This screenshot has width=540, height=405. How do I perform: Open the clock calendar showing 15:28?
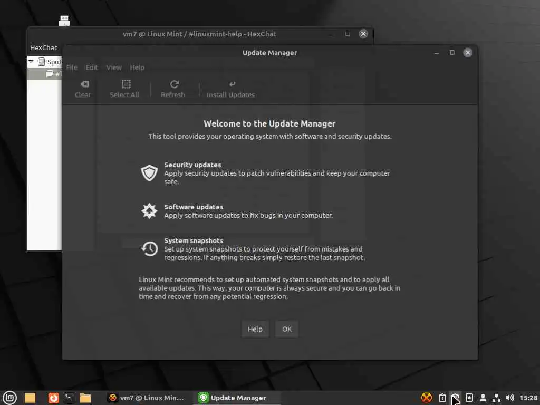click(x=528, y=398)
